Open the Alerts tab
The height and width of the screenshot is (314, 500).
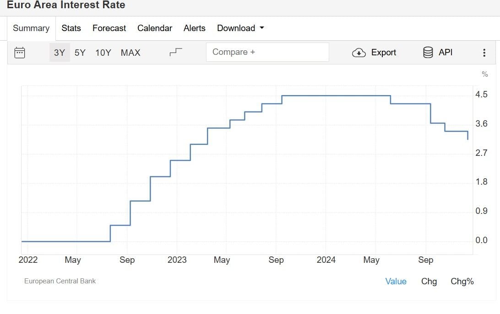pos(195,28)
